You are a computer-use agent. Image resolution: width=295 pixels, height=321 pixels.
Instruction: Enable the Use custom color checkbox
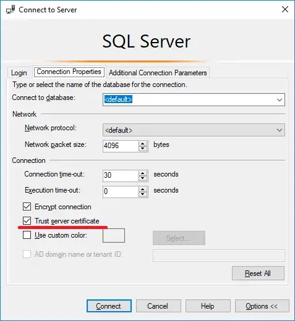[27, 235]
